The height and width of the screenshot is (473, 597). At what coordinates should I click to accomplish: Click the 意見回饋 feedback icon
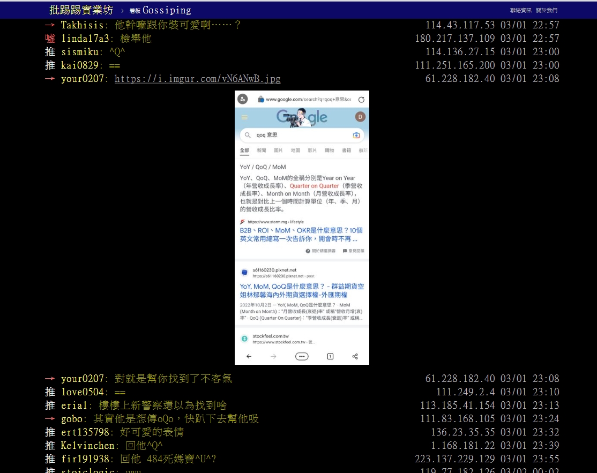pos(345,251)
